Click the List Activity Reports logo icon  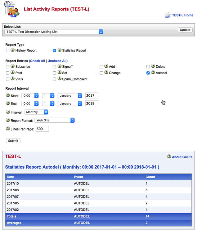11,9
